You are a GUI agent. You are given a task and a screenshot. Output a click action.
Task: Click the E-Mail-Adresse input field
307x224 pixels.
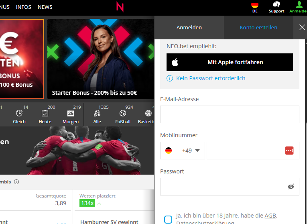coord(230,114)
